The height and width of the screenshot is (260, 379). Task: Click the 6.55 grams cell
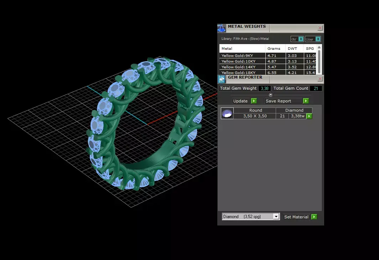point(275,73)
